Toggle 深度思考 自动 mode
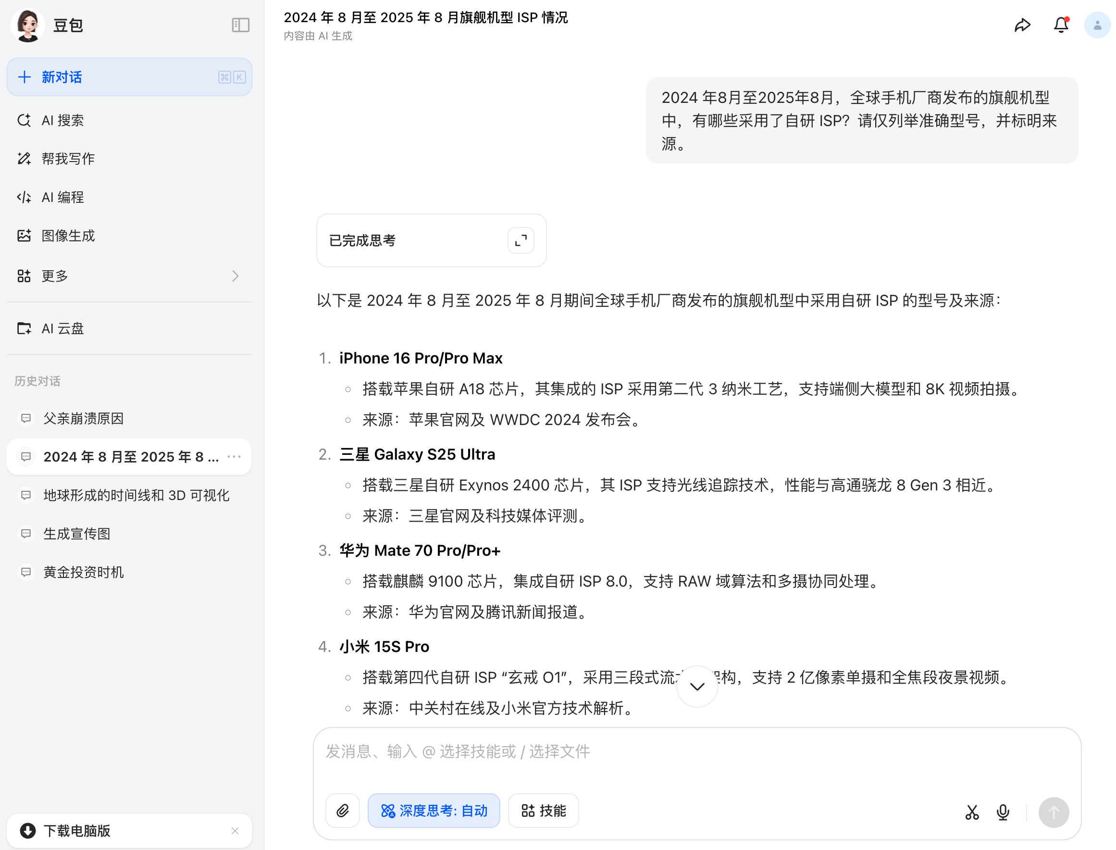 [x=434, y=811]
